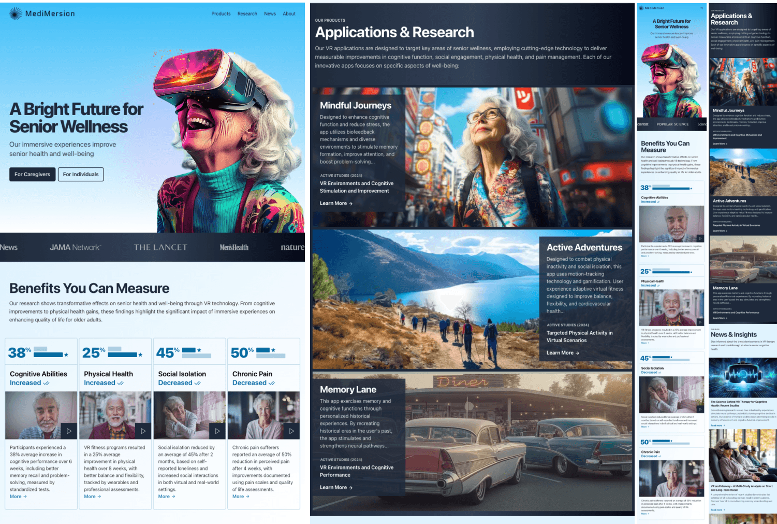Play the Chronic Pain patient video
Screen dimensions: 777x524
292,431
